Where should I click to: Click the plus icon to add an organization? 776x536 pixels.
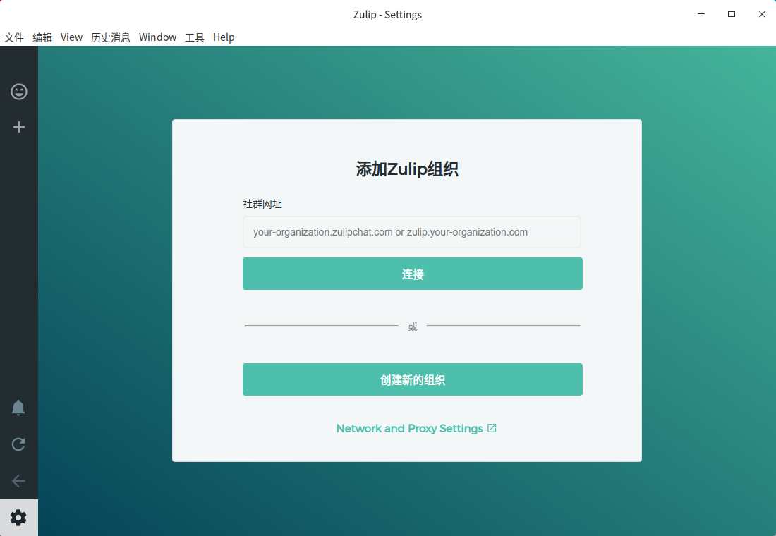pos(19,127)
